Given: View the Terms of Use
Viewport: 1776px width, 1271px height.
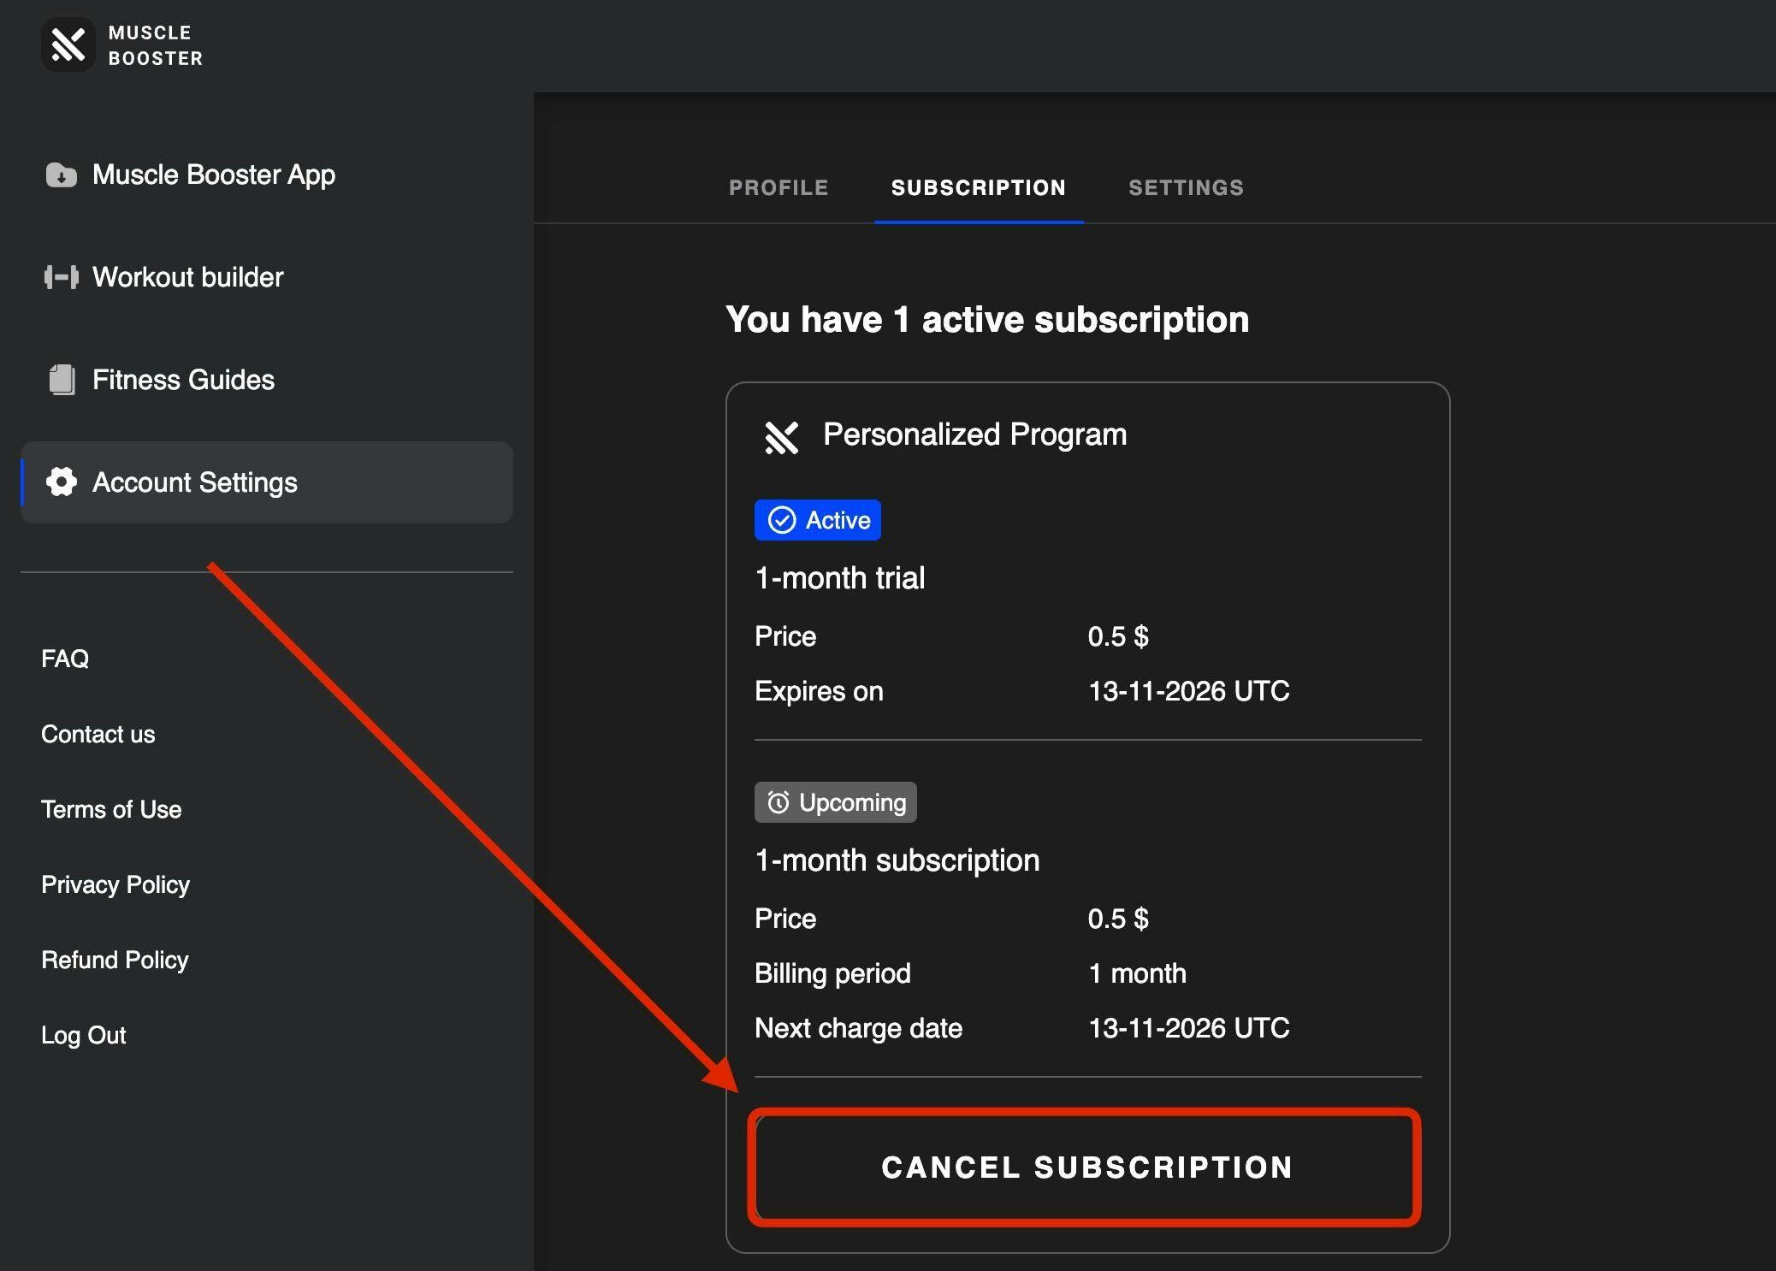Looking at the screenshot, I should tap(111, 809).
